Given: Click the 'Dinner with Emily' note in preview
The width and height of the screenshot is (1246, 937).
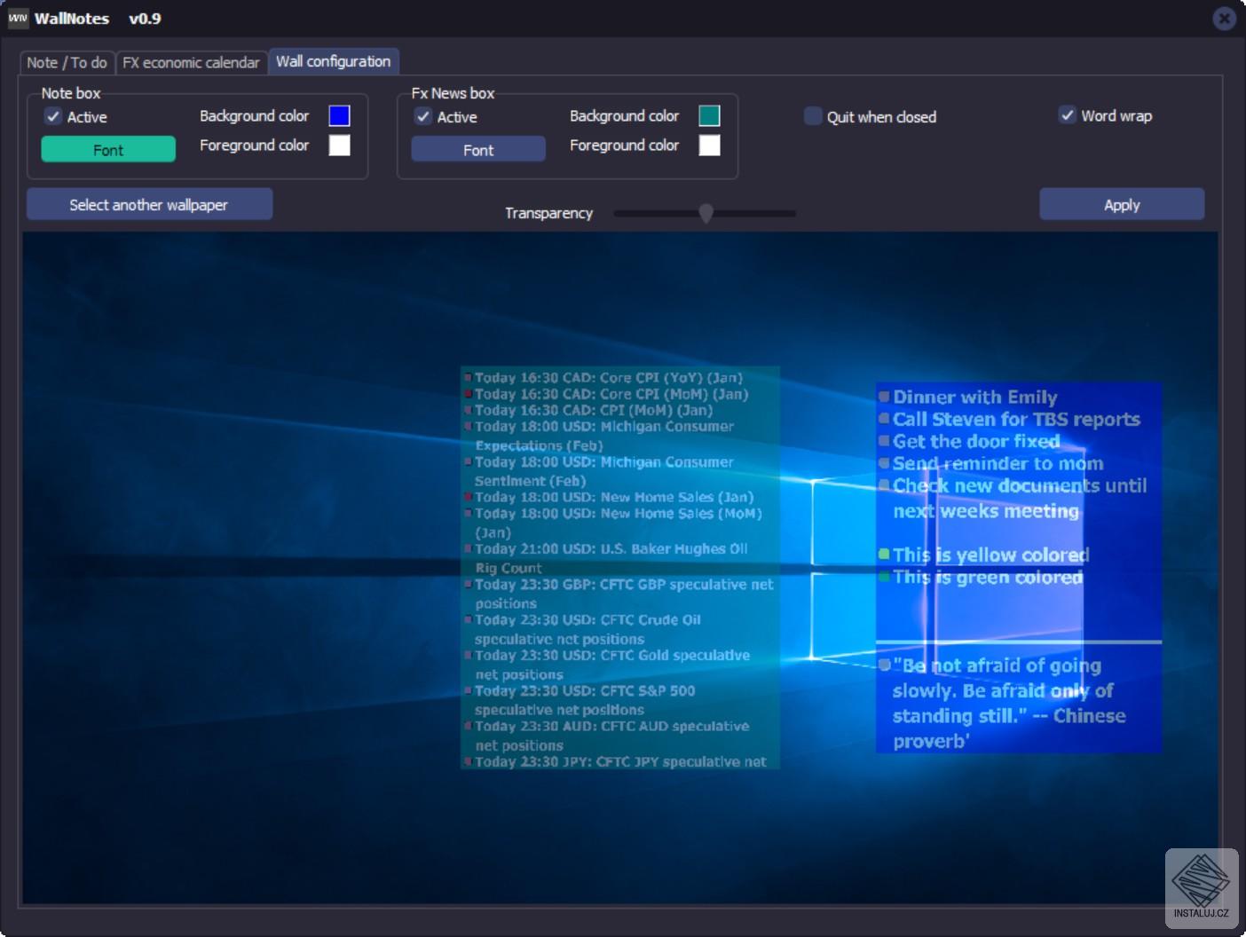Looking at the screenshot, I should point(974,397).
